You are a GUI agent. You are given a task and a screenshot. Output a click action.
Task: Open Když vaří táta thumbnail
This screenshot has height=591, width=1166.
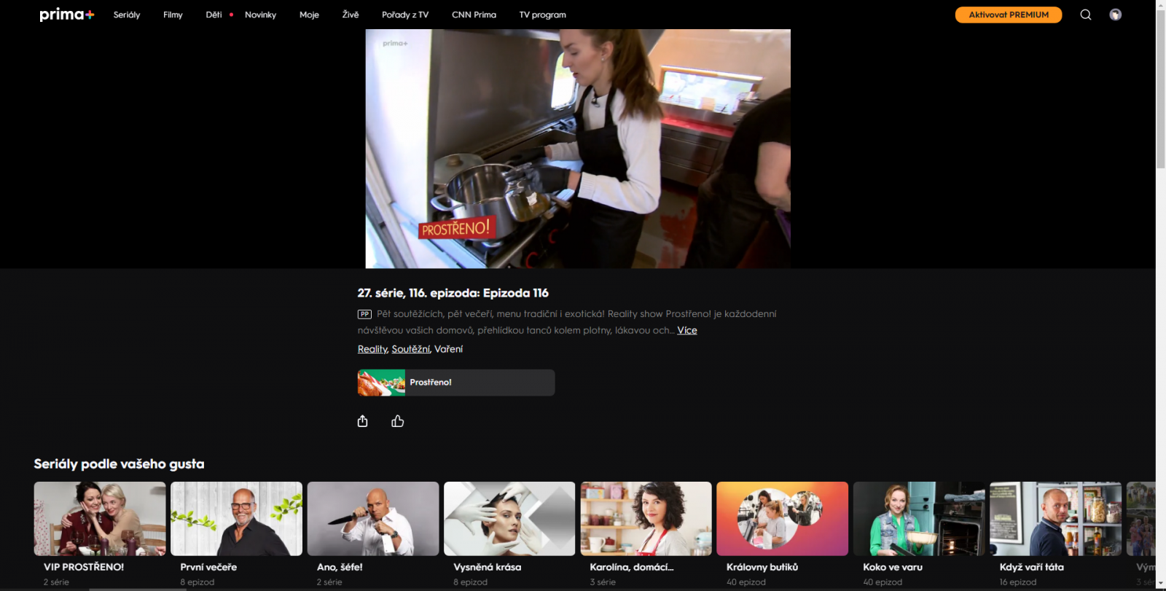coord(1056,519)
